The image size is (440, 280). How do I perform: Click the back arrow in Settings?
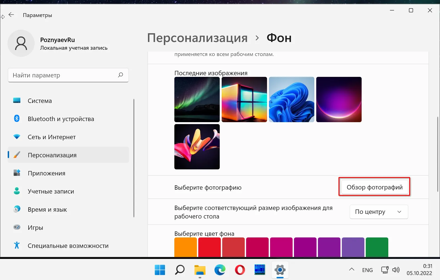pyautogui.click(x=11, y=15)
